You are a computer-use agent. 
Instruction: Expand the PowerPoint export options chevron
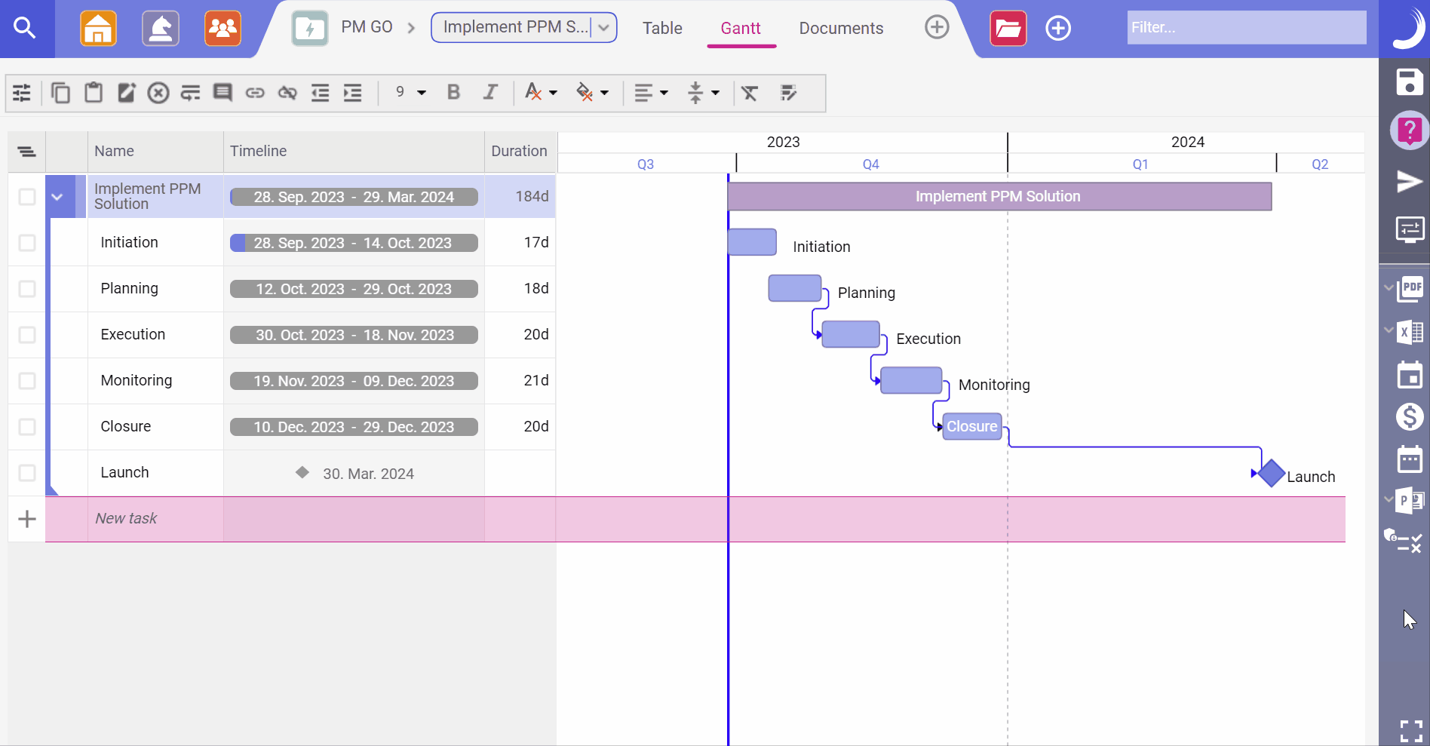(1389, 499)
